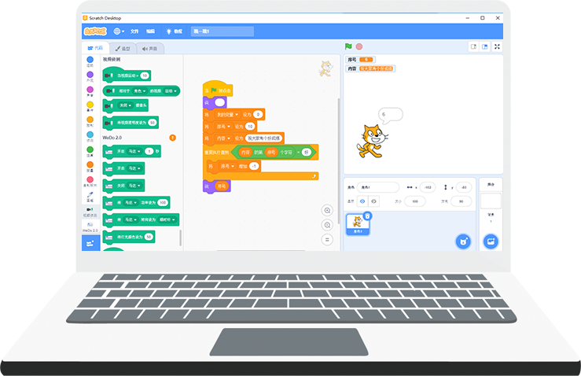The width and height of the screenshot is (581, 376).
Task: Open the Events block category (yellow circle)
Action: [x=90, y=106]
